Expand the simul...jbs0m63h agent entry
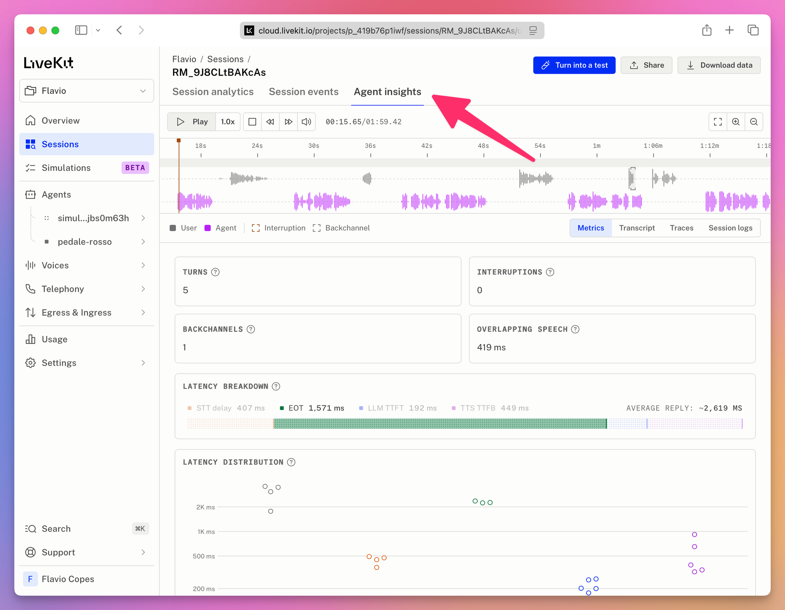The width and height of the screenshot is (785, 610). click(x=143, y=218)
